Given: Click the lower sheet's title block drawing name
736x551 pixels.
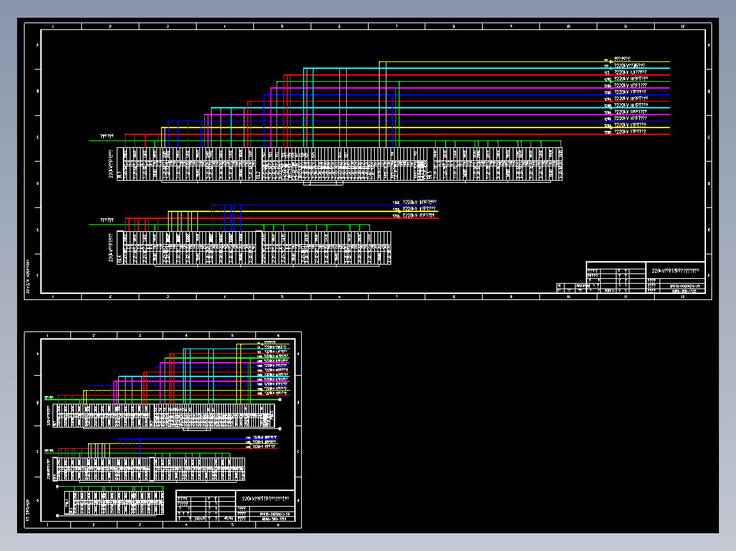Looking at the screenshot, I should tap(265, 498).
